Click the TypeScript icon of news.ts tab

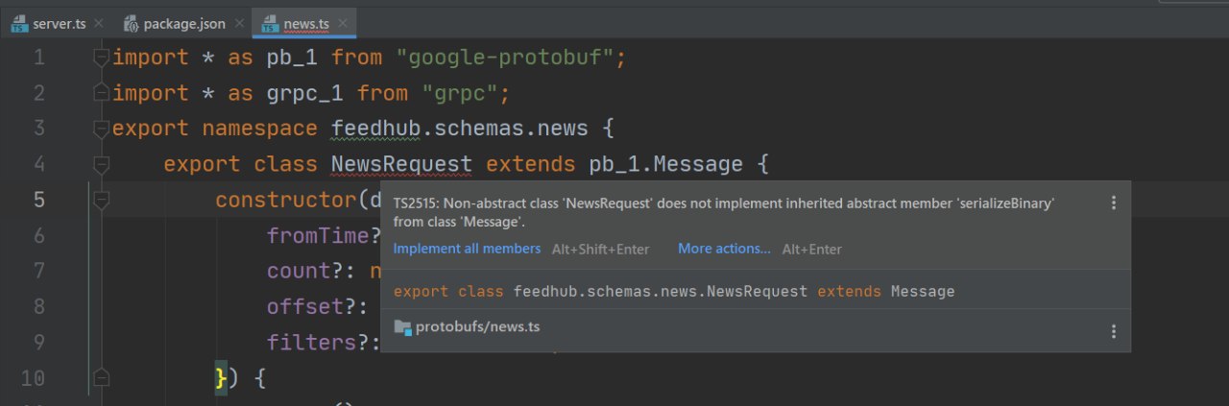tap(270, 23)
